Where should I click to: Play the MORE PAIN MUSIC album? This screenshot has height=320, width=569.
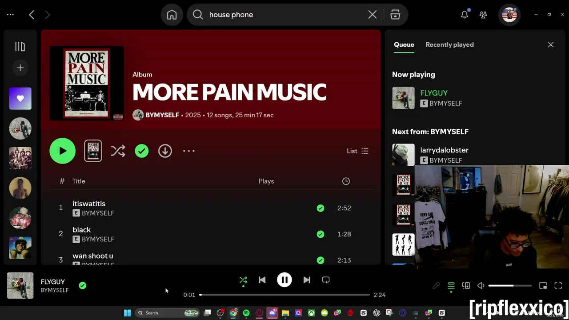tap(63, 151)
